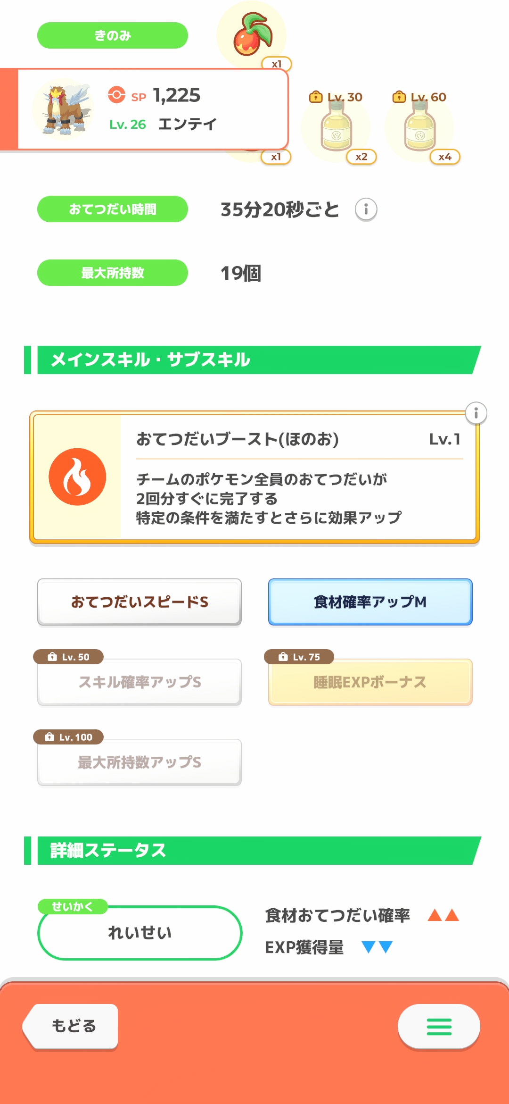
Task: Tap locked 最大所持数アップS sub skill
Action: (x=140, y=762)
